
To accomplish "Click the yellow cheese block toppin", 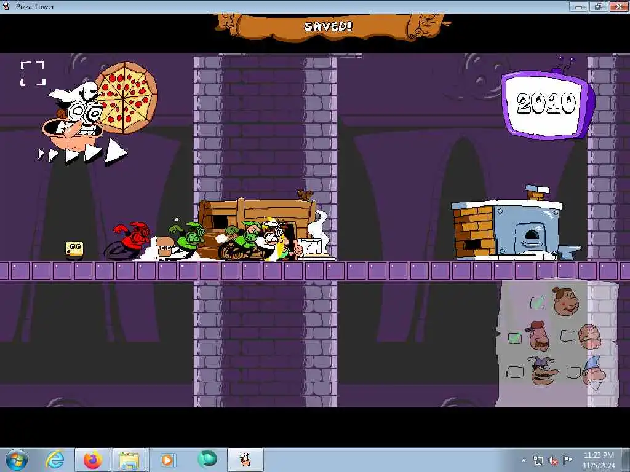I will [x=74, y=249].
